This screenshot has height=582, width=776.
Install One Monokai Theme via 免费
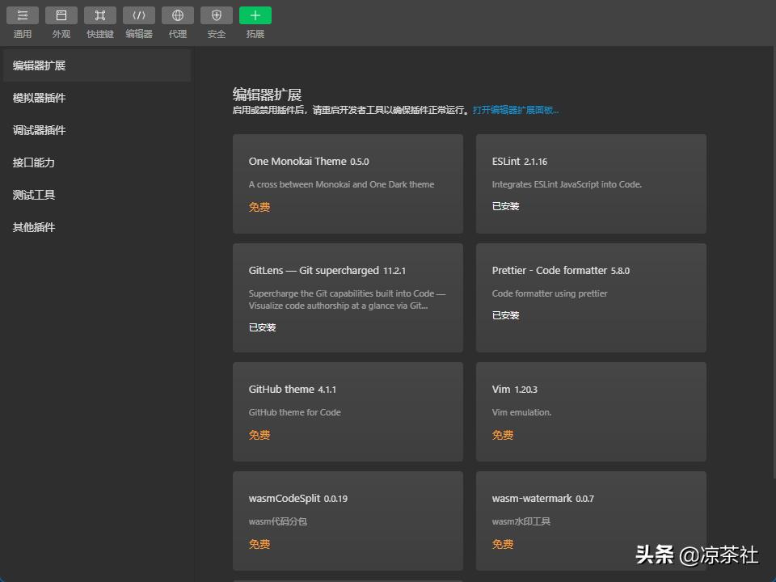(x=259, y=207)
